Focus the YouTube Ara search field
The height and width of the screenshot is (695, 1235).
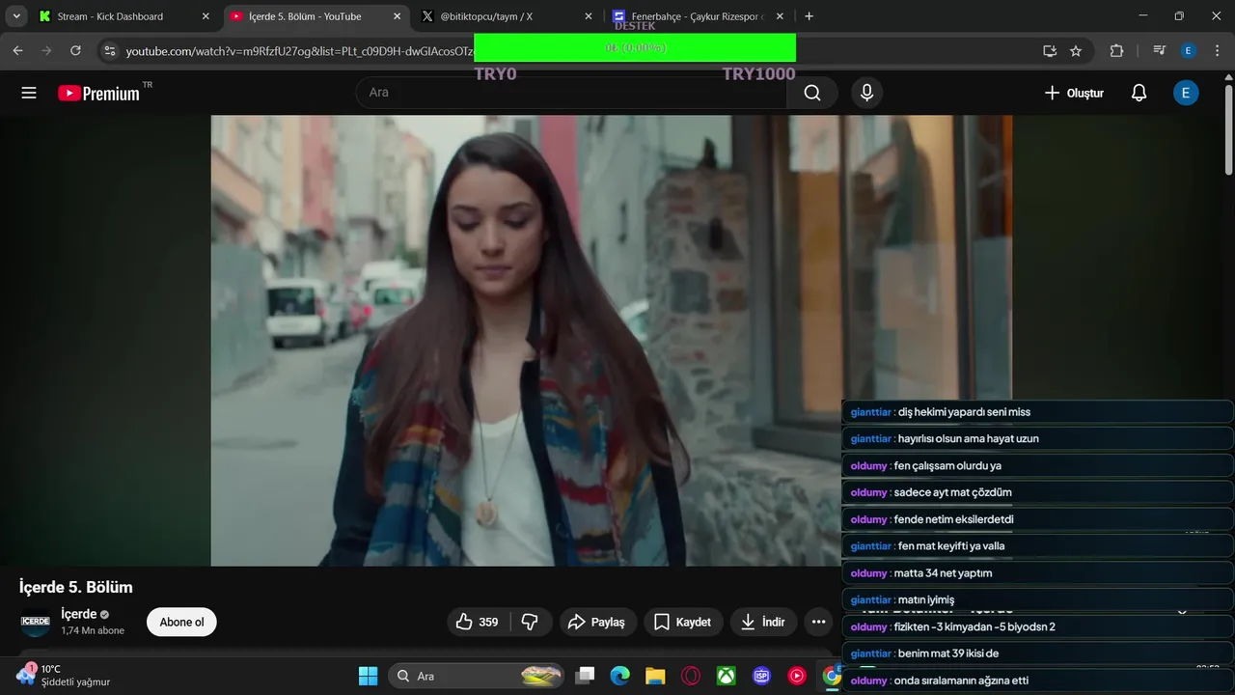point(571,93)
